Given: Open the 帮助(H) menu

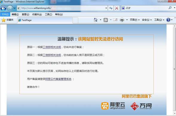Looking at the screenshot, I should pos(59,14).
